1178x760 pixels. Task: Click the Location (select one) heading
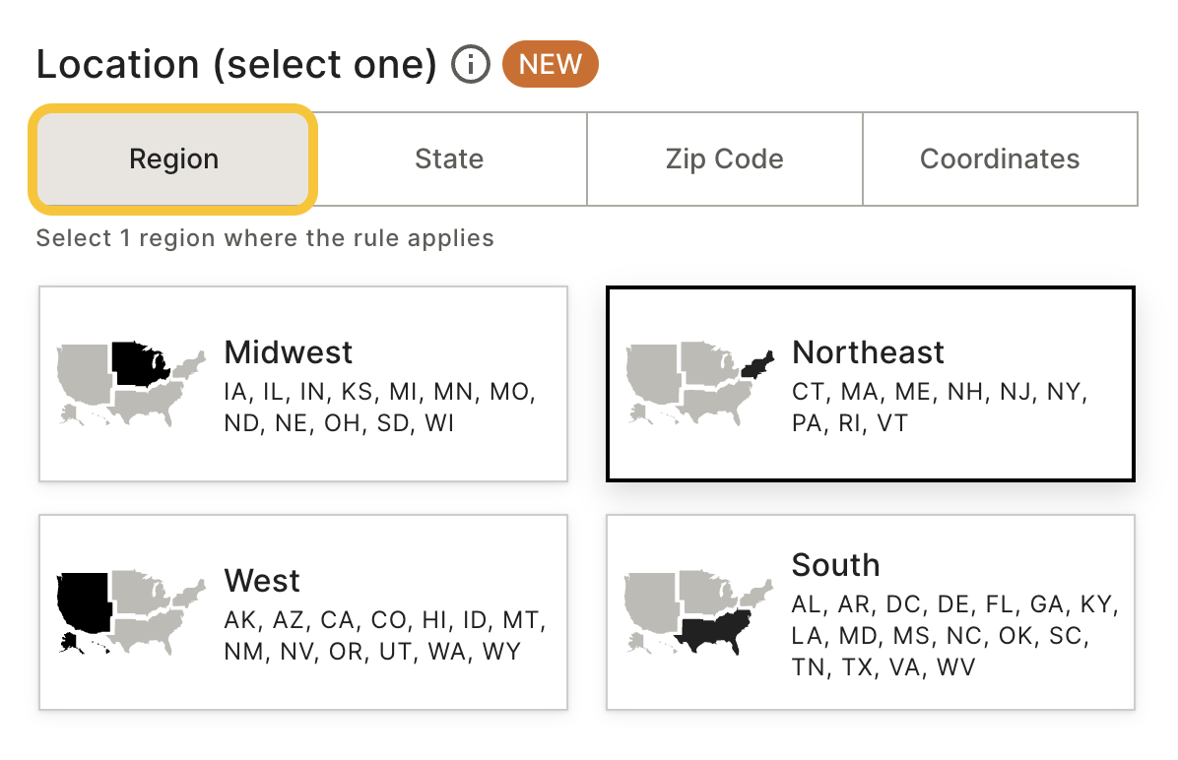[236, 65]
